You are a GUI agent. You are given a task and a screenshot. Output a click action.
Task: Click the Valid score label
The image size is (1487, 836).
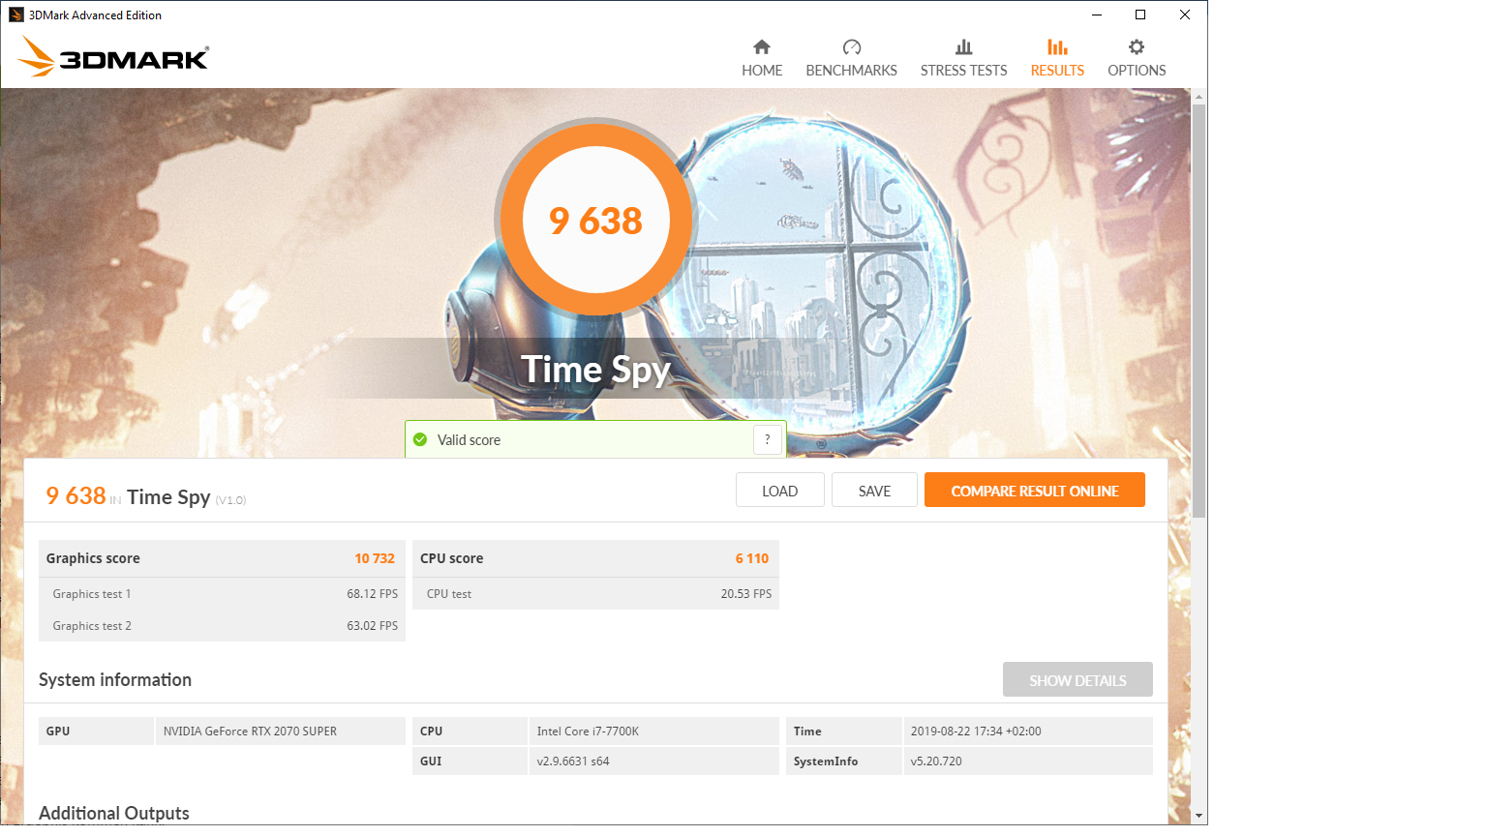[469, 440]
